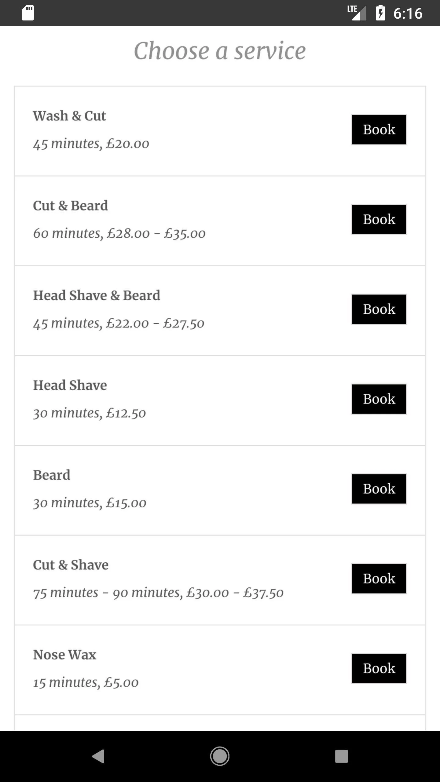
Task: Tap the SD card status icon
Action: [x=28, y=13]
